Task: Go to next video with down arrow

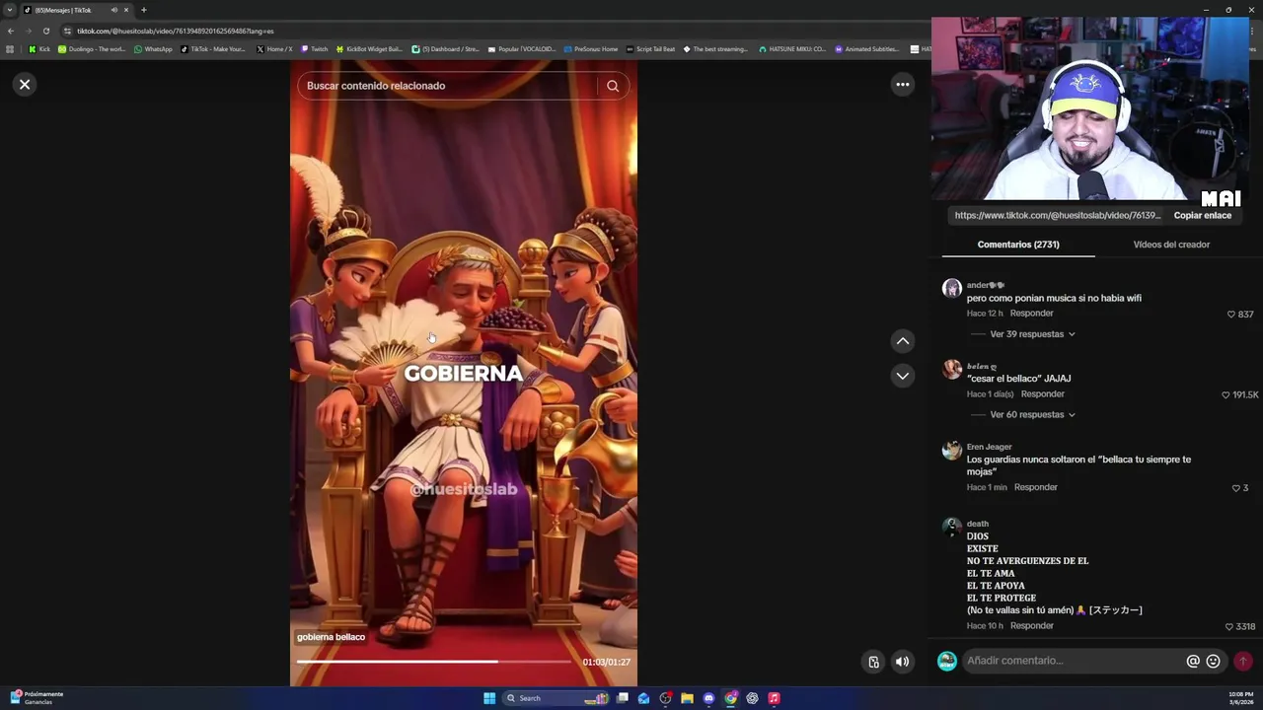Action: coord(902,376)
